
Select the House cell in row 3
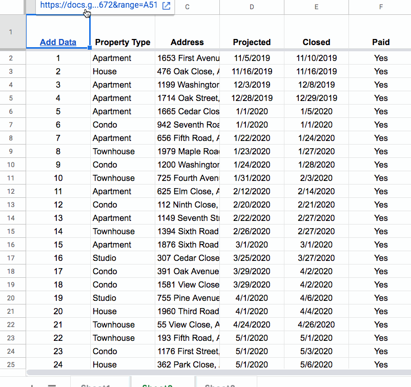[122, 72]
